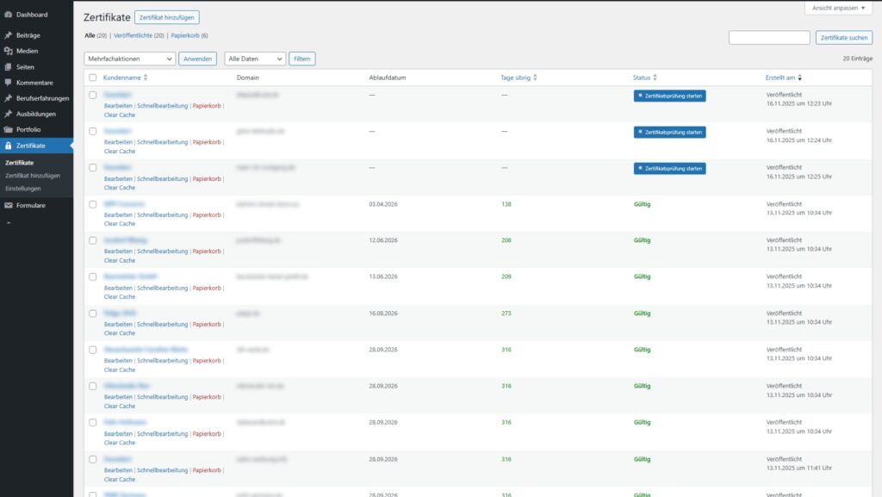Check the row expiring on 03.04.2026

93,204
